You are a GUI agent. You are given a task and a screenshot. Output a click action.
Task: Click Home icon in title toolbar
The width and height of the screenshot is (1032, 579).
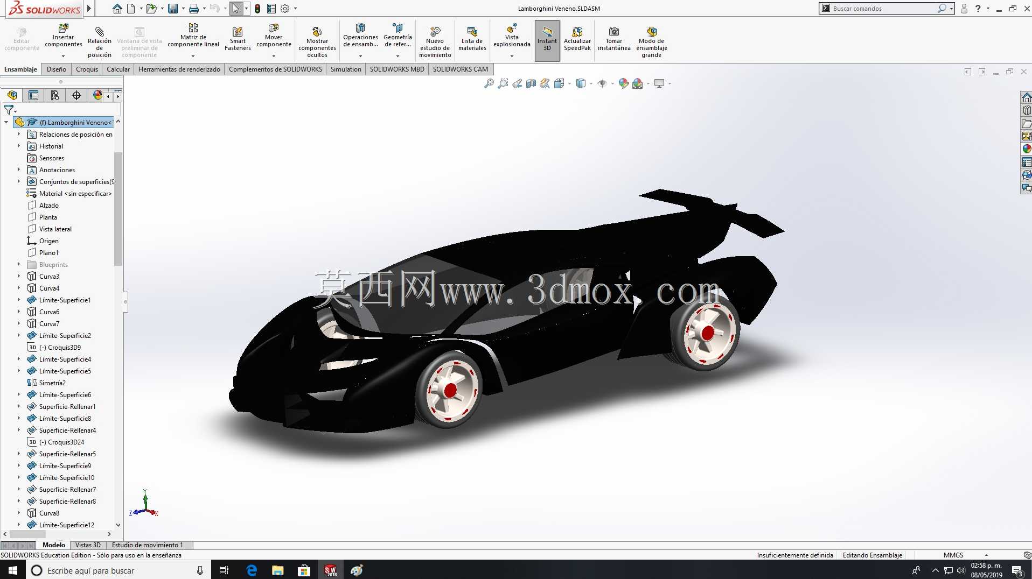[117, 9]
